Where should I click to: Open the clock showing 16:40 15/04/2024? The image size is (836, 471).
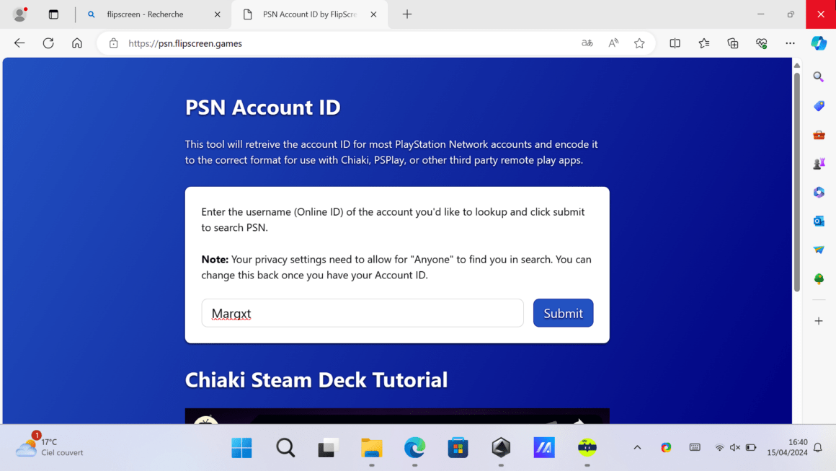pyautogui.click(x=787, y=447)
